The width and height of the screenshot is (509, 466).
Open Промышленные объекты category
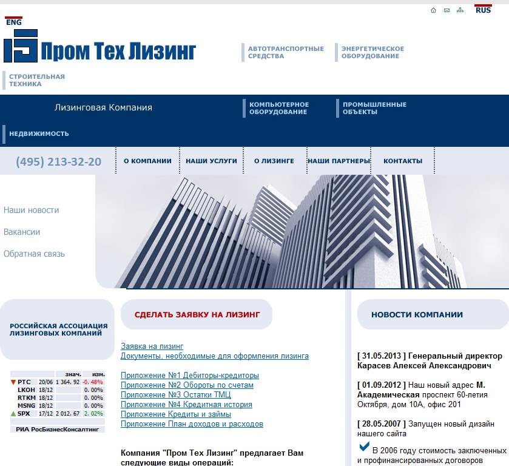tap(374, 108)
